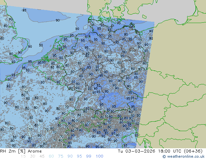Image resolution: width=206 pixels, height=159 pixels.
Task: Click the date 'Tu 03-03-2026'
Action: pos(136,151)
